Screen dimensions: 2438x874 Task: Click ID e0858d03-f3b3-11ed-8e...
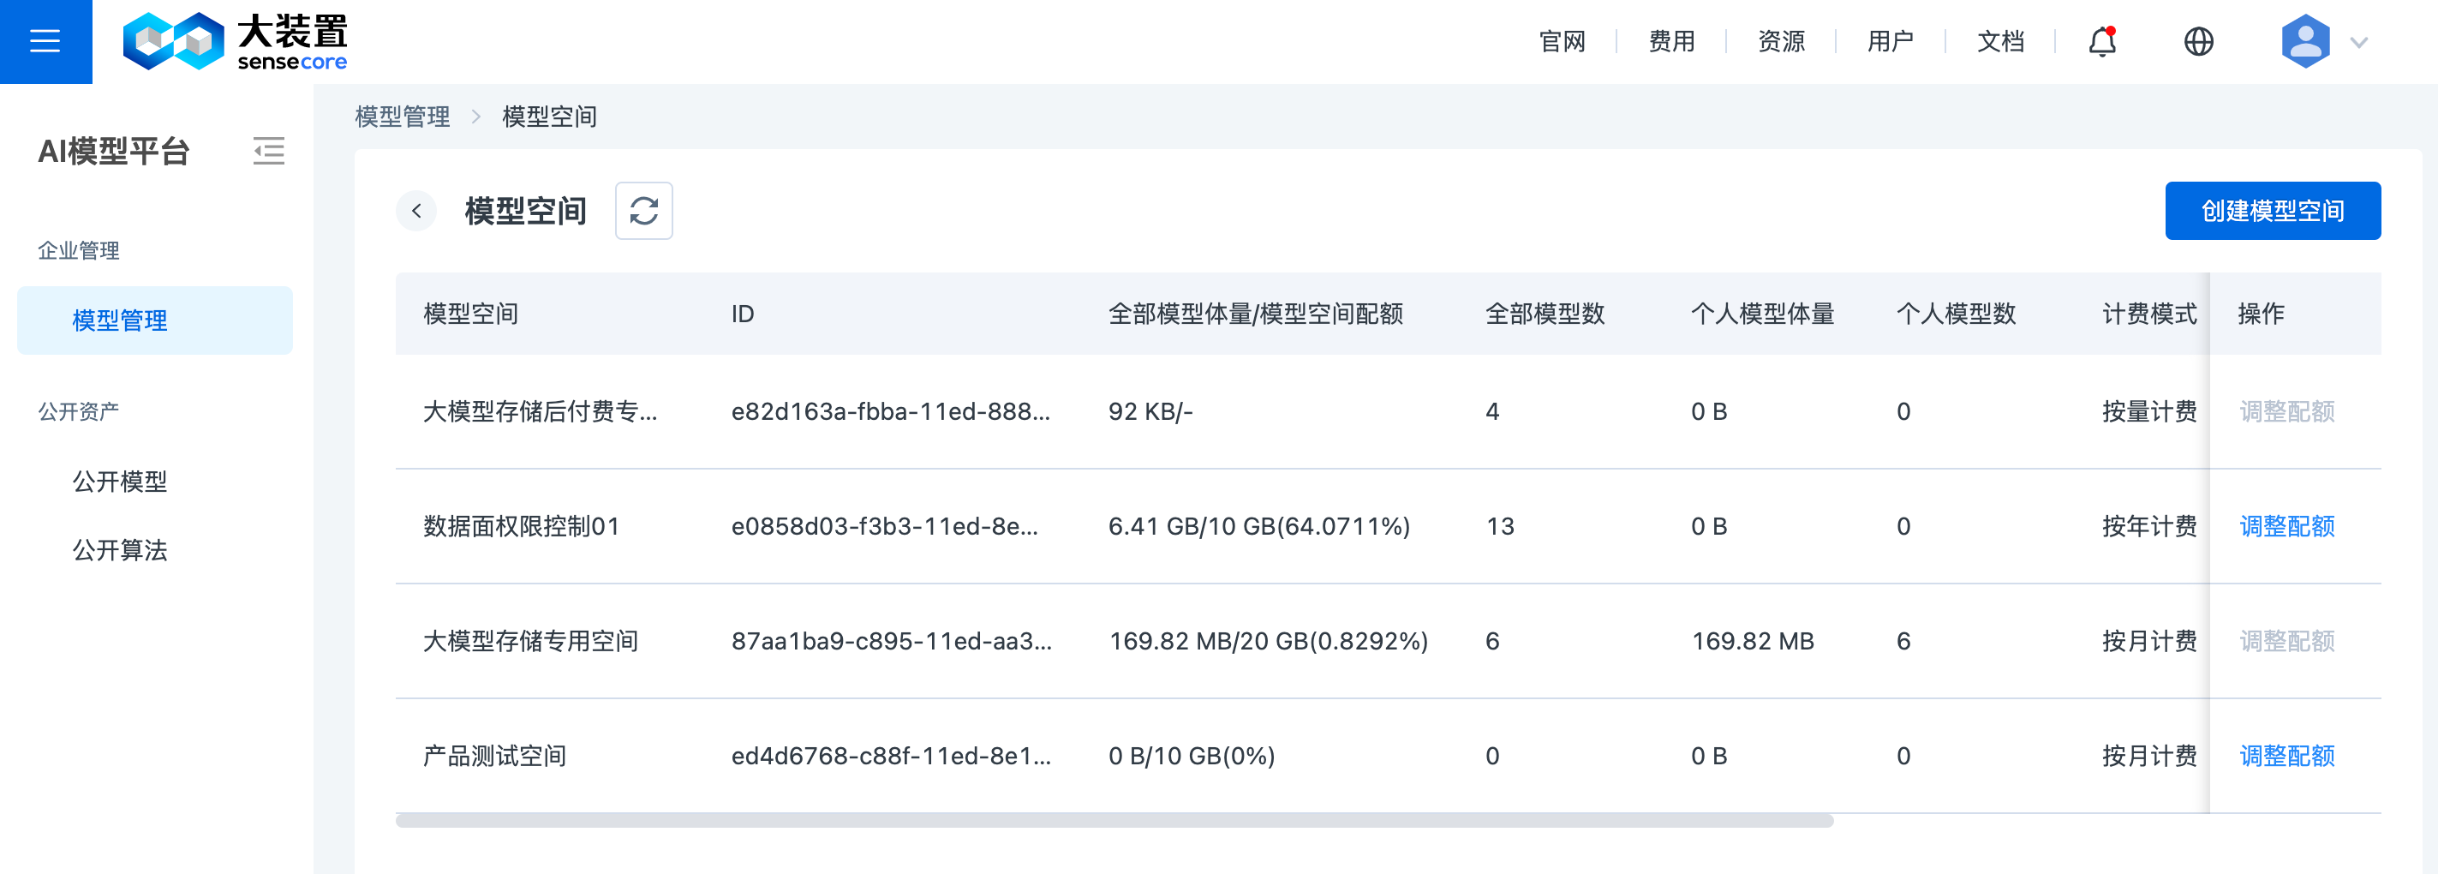(x=885, y=525)
